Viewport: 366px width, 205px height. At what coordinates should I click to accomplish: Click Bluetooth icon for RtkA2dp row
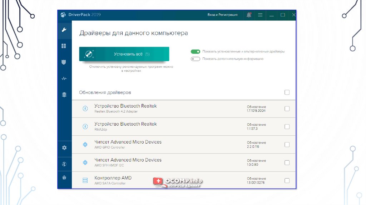pos(85,126)
